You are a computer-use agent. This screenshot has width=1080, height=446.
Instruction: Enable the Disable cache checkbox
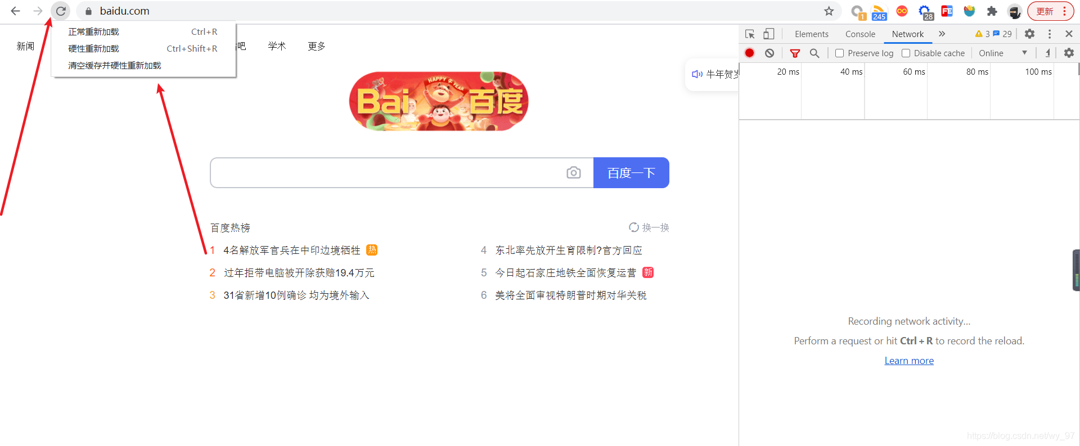click(x=906, y=53)
